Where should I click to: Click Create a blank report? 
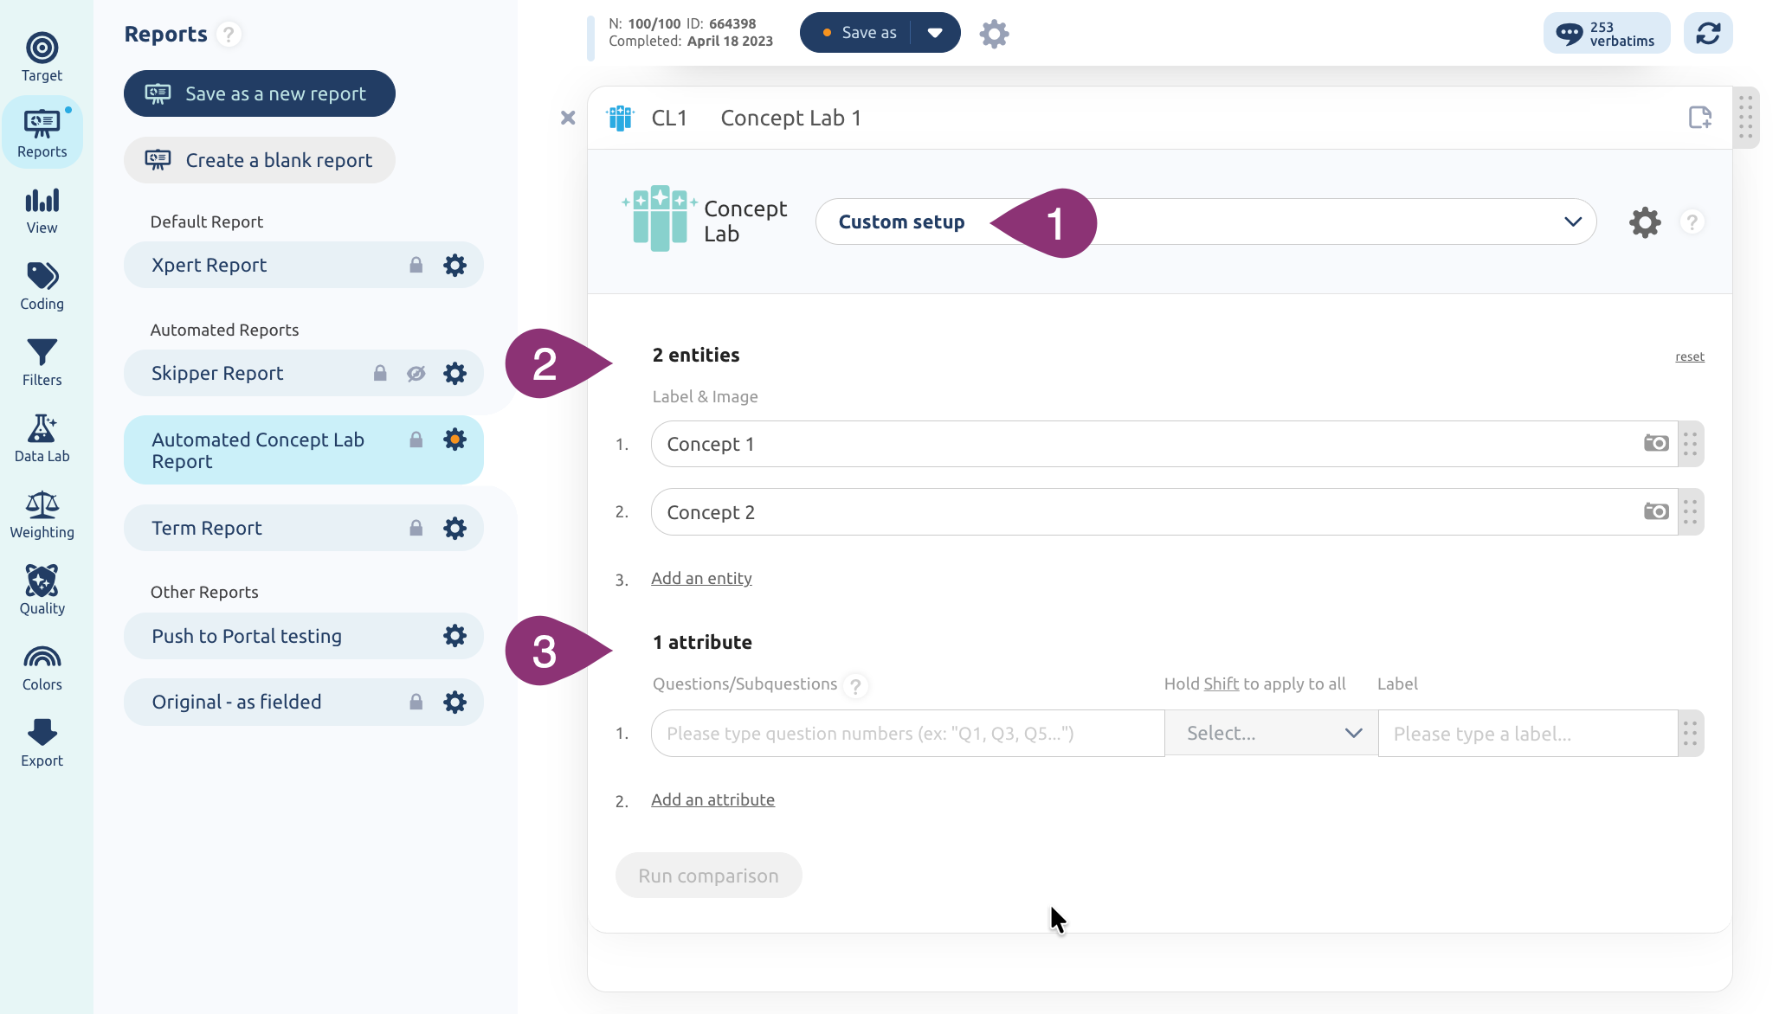[260, 160]
